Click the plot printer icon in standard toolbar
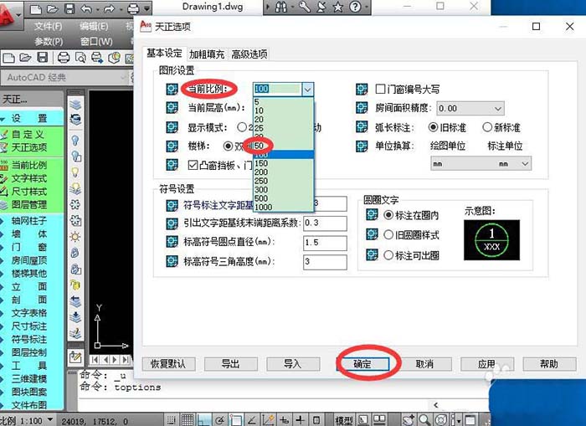The image size is (586, 426). (63, 58)
